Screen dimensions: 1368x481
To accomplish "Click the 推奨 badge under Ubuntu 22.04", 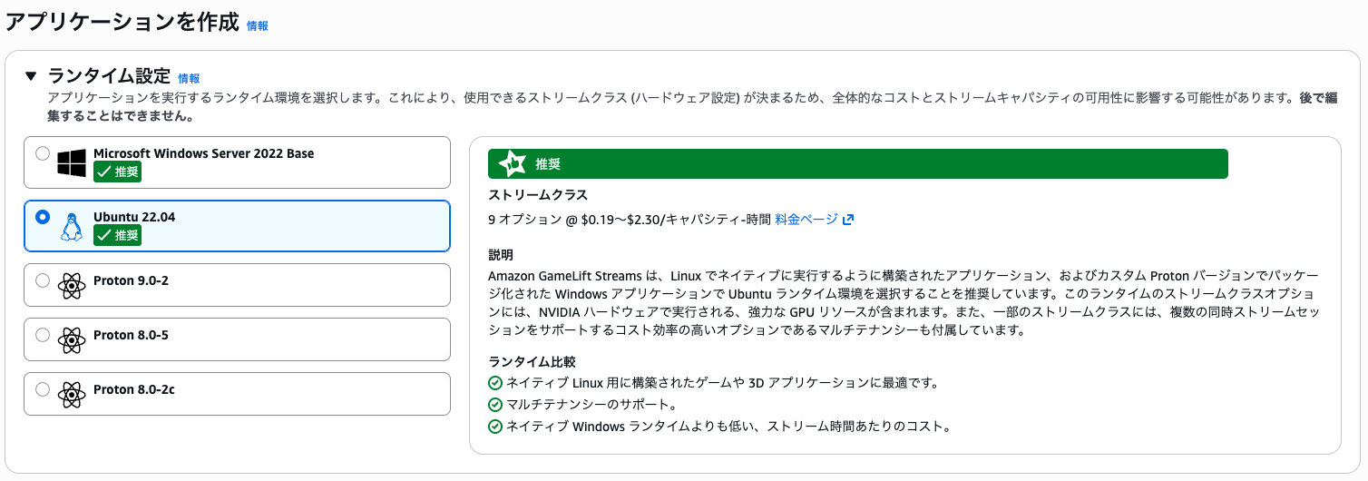I will (118, 235).
